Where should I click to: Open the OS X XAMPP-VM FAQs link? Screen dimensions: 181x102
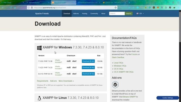tap(124, 72)
